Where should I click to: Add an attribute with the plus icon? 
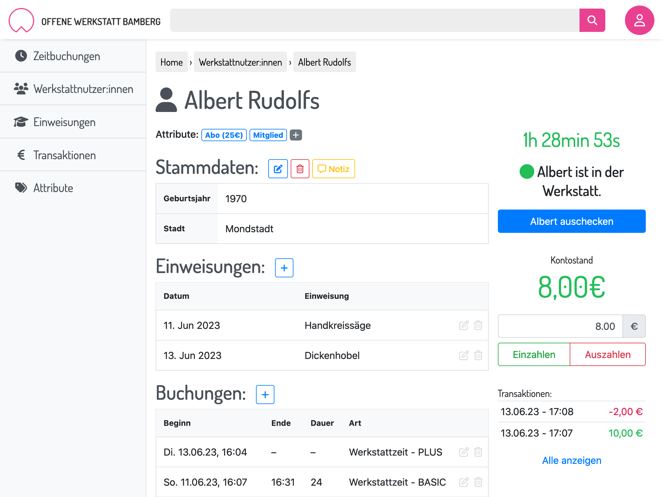(x=295, y=135)
